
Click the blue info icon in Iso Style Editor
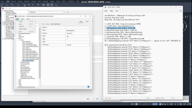click(88, 87)
